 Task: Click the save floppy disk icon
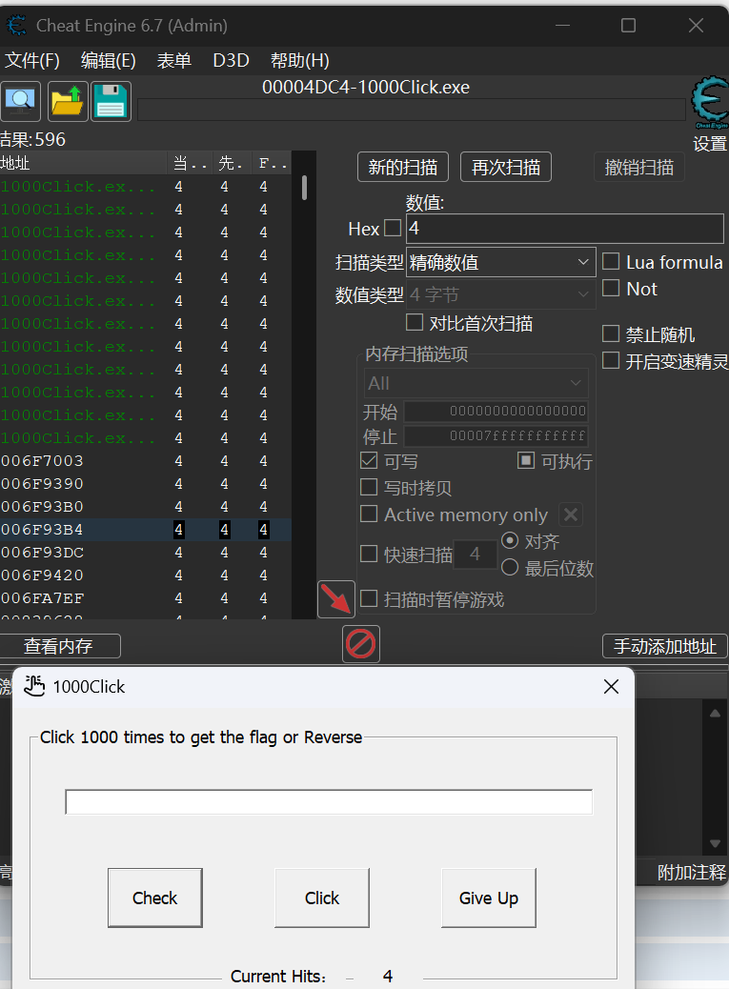click(111, 101)
